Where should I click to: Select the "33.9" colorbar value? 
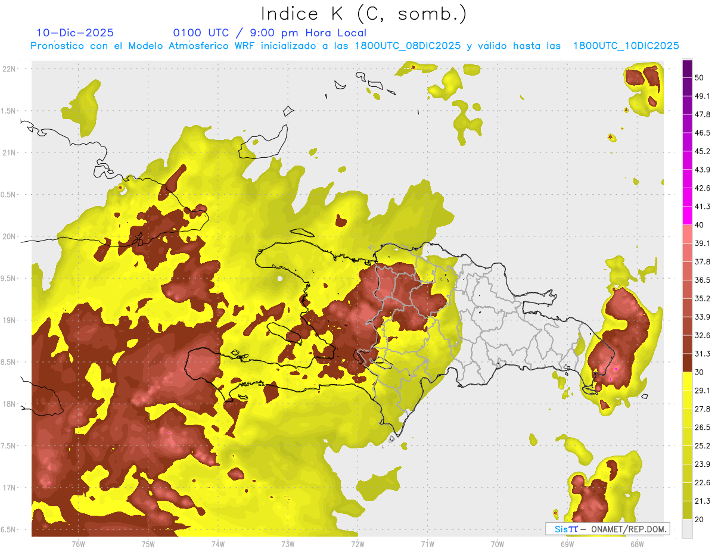[702, 317]
